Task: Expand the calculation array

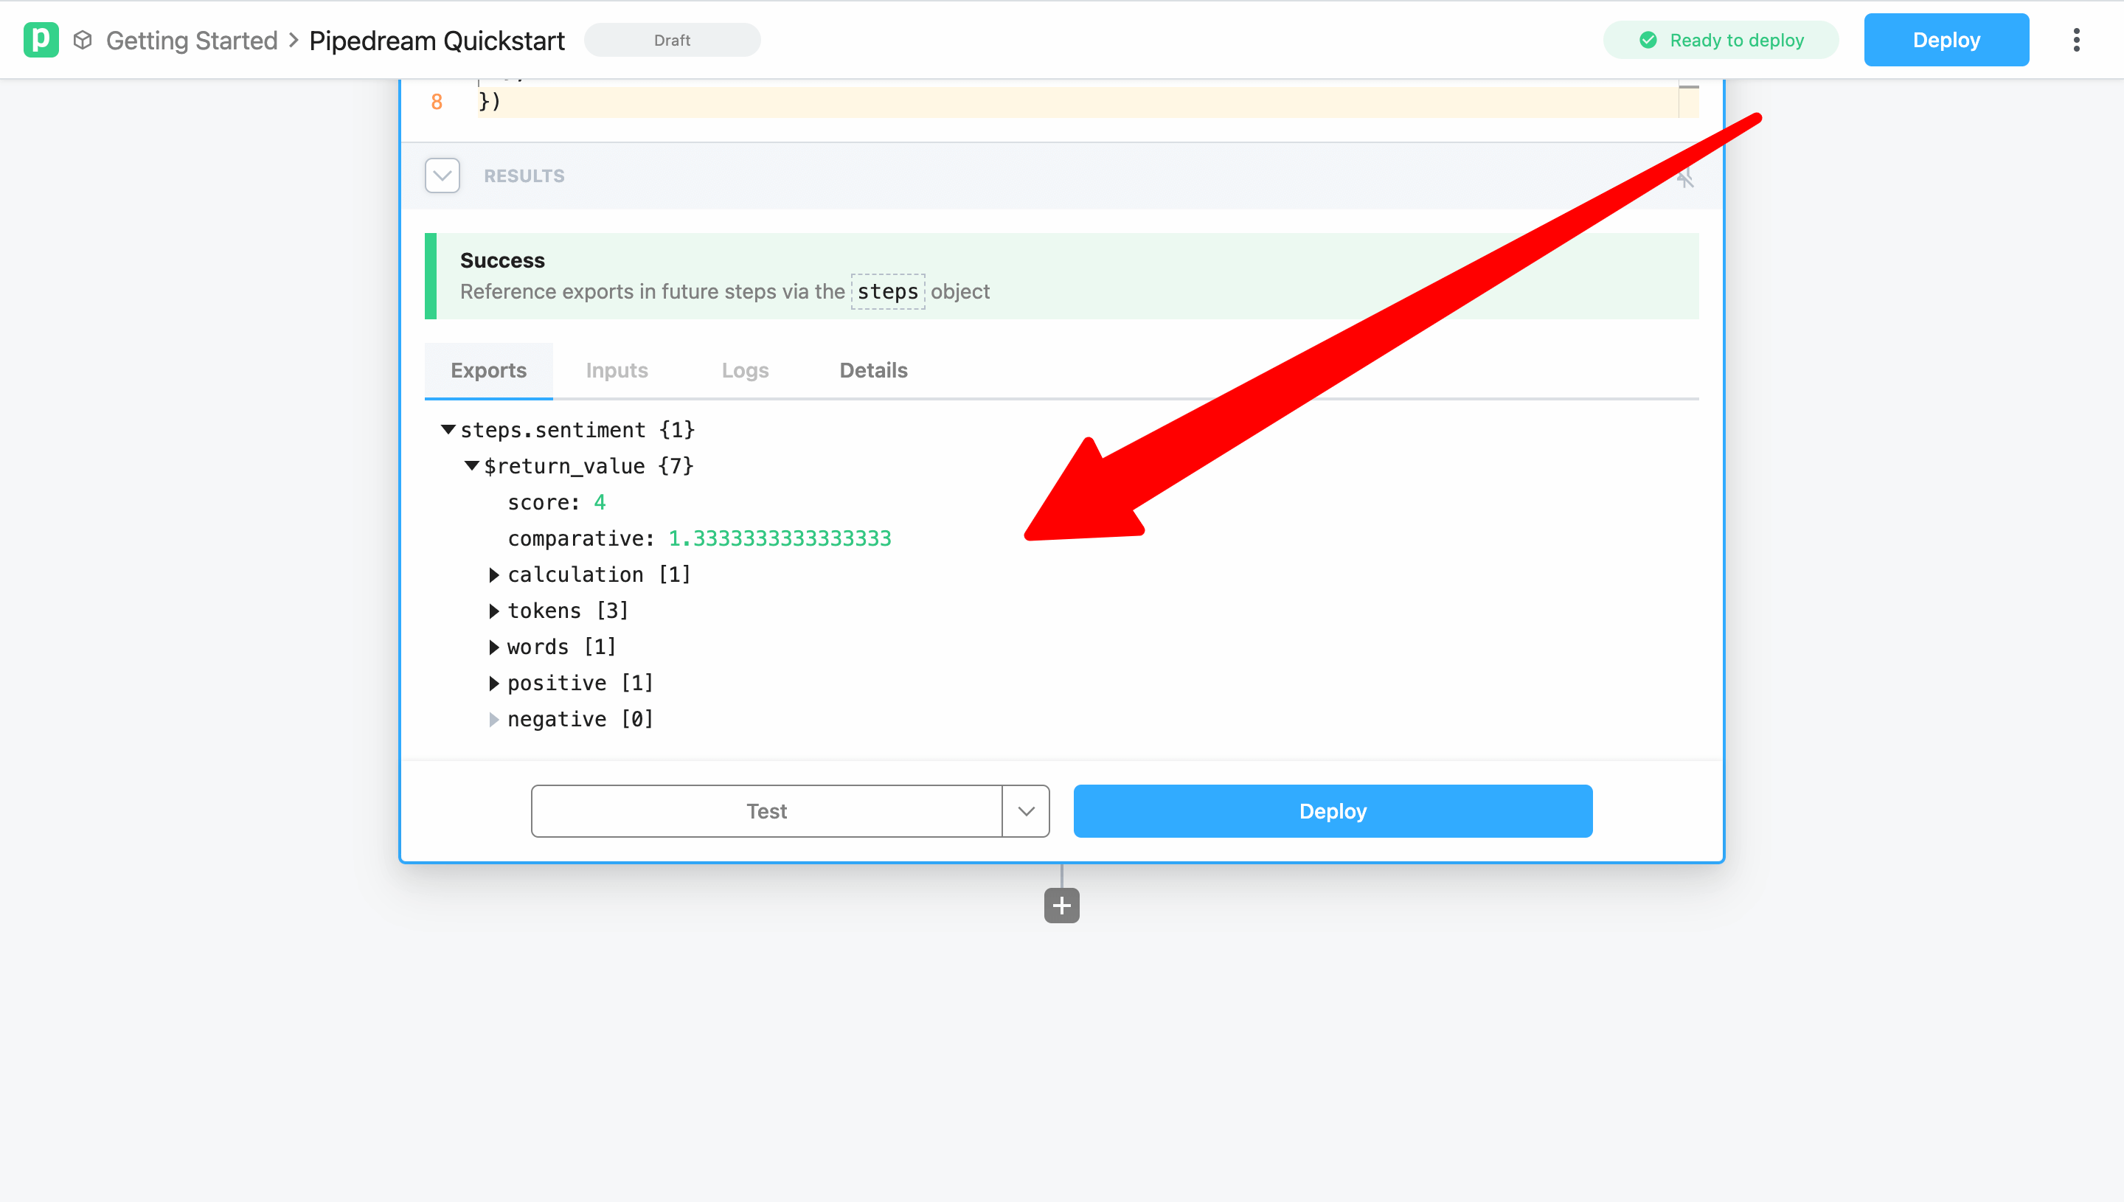Action: point(493,574)
